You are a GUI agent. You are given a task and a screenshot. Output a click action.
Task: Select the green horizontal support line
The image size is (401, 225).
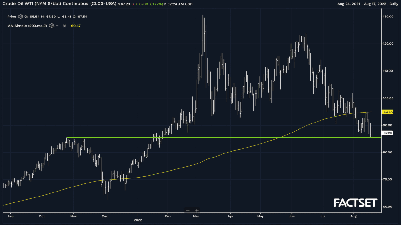219,137
